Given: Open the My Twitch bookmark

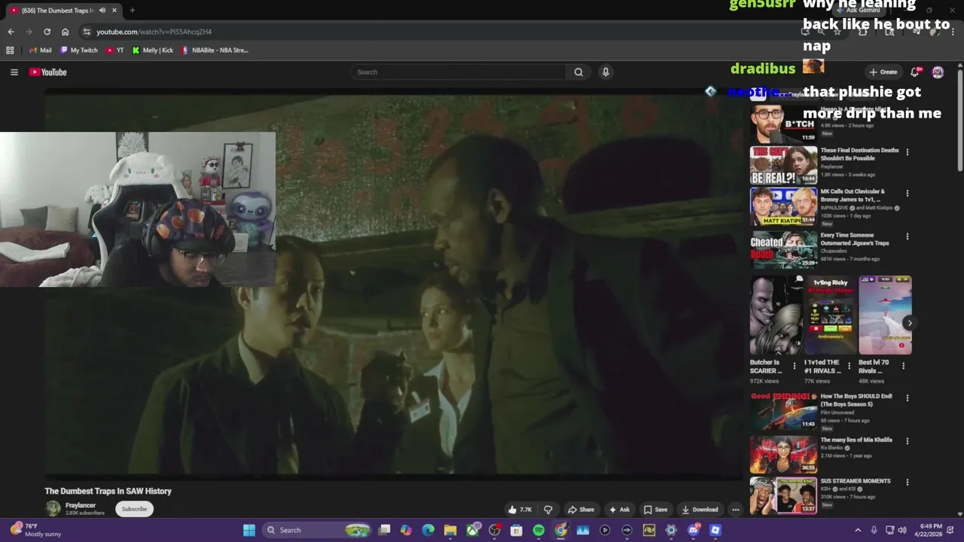Looking at the screenshot, I should 79,50.
